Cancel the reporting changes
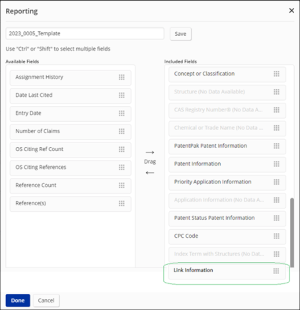Screen dimensions: 300x310 click(46, 300)
